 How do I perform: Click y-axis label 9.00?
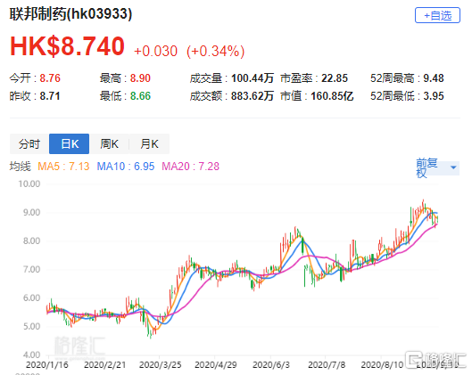(x=31, y=212)
